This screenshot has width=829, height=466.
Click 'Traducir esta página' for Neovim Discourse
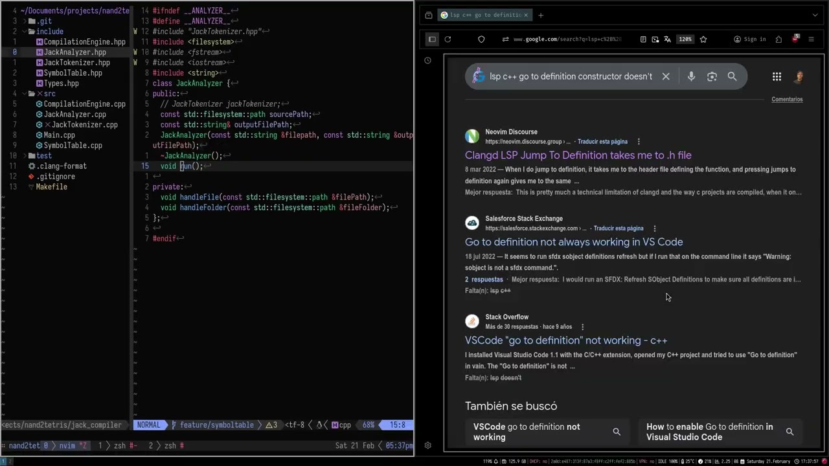point(602,142)
